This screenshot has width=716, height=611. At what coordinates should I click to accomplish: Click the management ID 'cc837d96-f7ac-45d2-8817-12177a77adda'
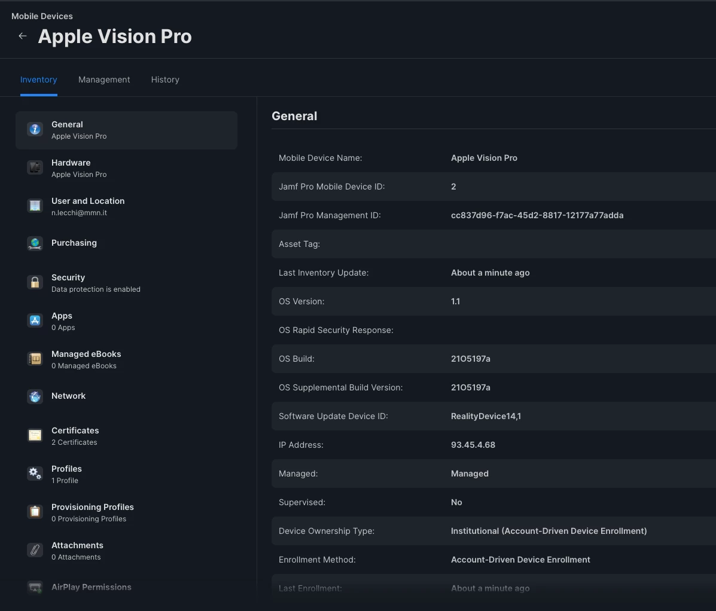point(537,215)
